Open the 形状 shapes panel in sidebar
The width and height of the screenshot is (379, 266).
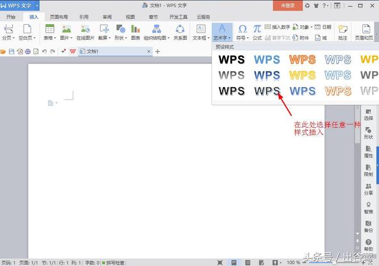(368, 133)
